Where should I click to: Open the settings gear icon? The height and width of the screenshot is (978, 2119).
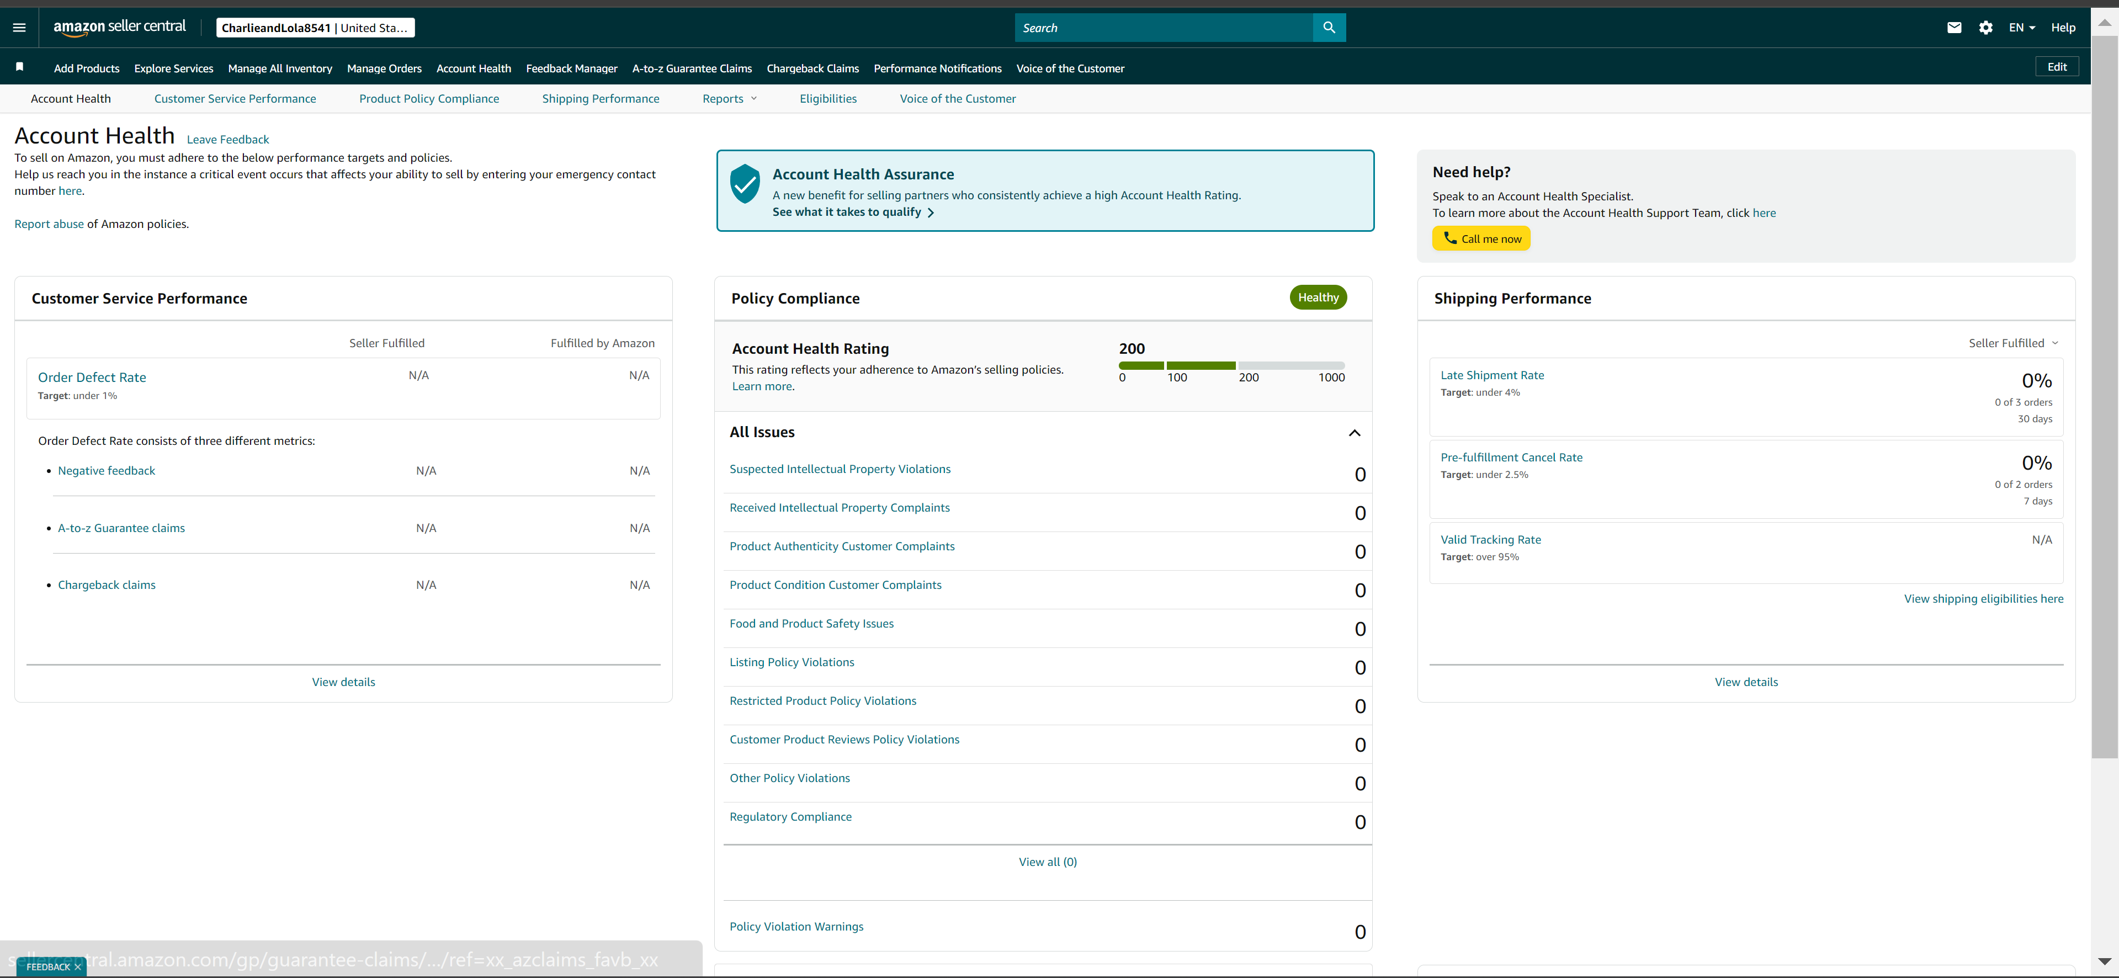[x=1986, y=28]
